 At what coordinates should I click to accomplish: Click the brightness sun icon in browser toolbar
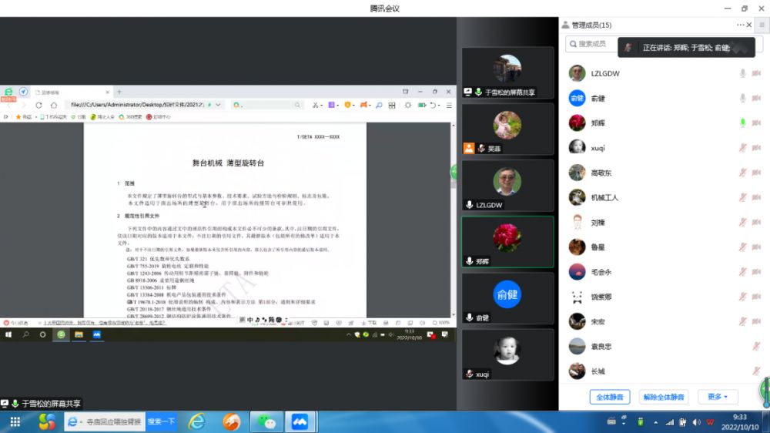[x=407, y=105]
